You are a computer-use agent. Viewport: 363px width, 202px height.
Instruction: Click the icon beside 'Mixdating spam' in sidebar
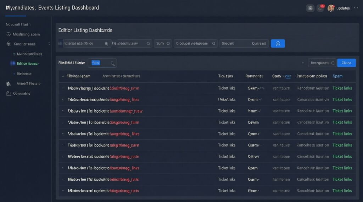(x=9, y=34)
